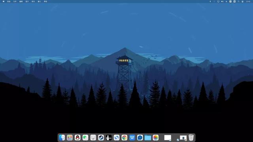Viewport: 253px width, 142px height.
Task: Open the Edit menu (编辑)
Action: [21, 2]
